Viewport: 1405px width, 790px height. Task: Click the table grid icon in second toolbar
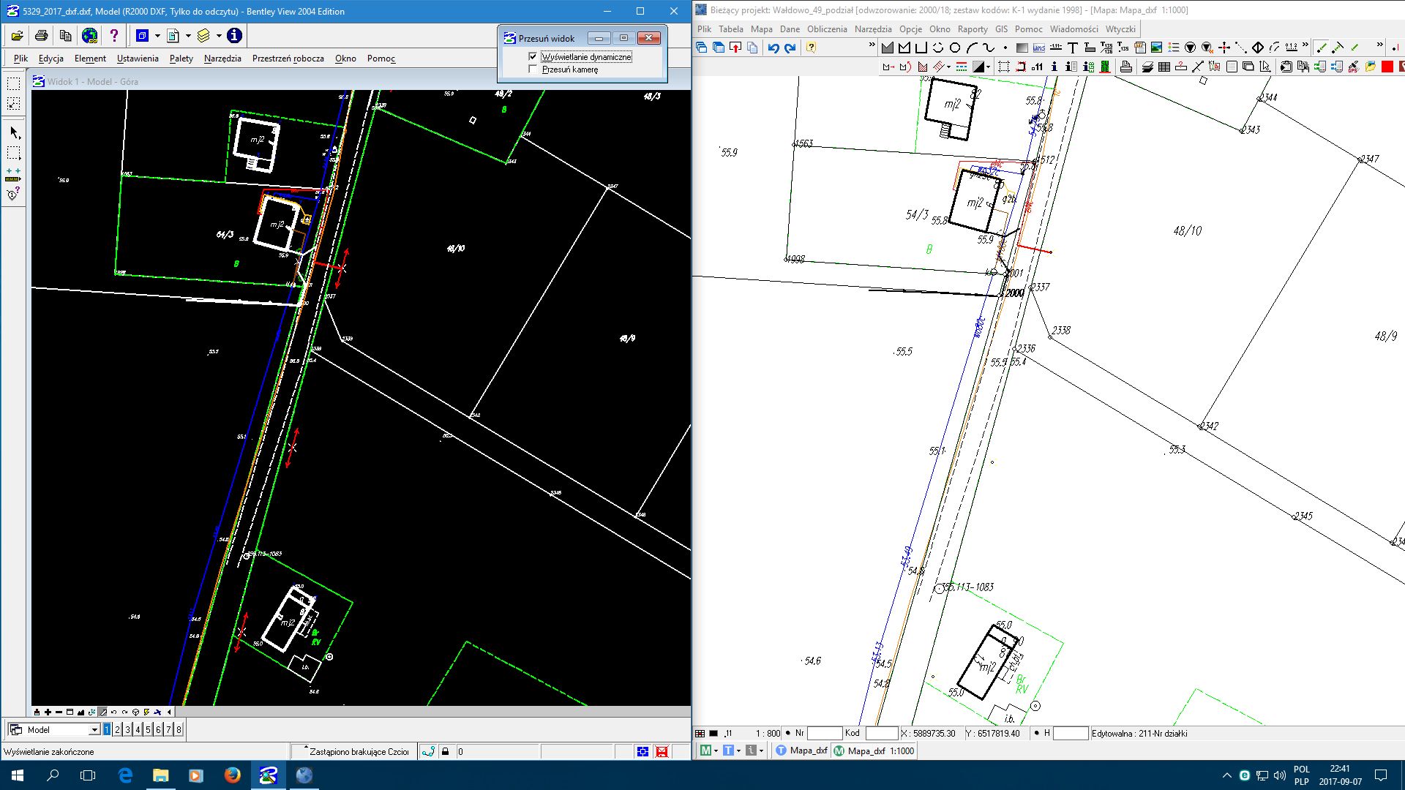(x=1164, y=67)
